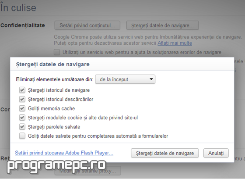Click the 'În culise' page heading

(18, 8)
